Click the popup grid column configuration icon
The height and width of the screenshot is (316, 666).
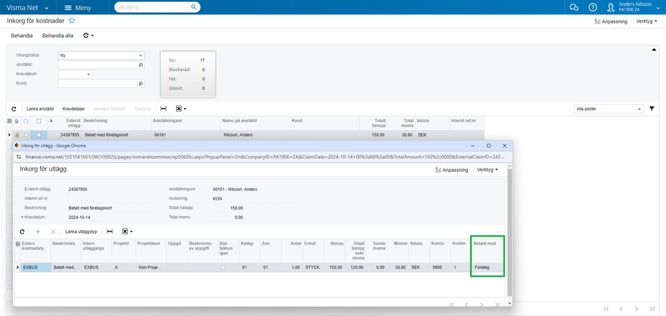(17, 244)
